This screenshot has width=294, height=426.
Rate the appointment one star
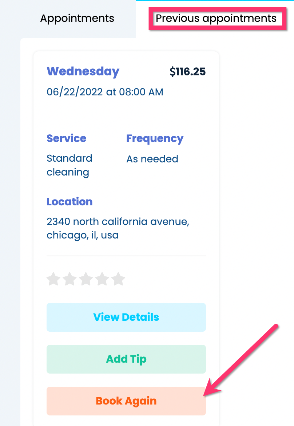pos(53,280)
